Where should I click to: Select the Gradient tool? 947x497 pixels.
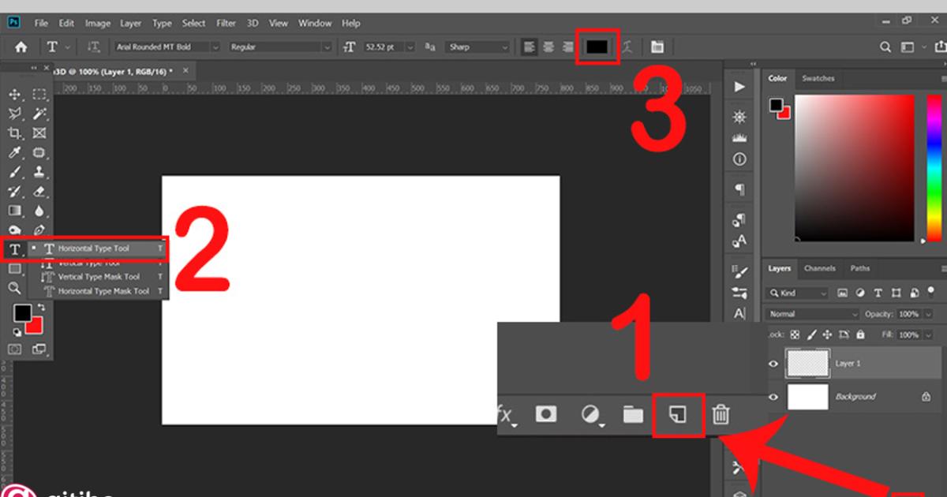[14, 211]
